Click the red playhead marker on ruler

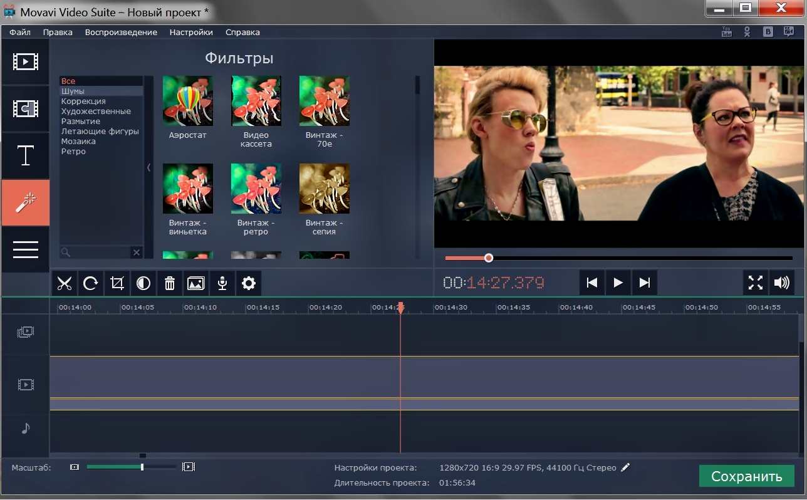[400, 307]
